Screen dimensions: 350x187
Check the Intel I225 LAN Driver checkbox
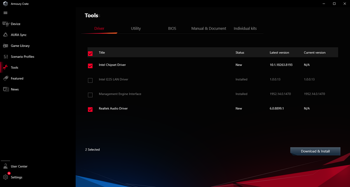pyautogui.click(x=90, y=80)
